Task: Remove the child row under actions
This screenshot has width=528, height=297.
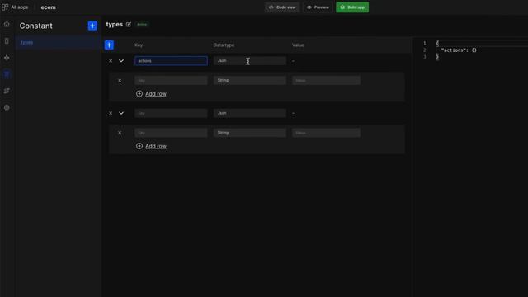Action: (120, 81)
